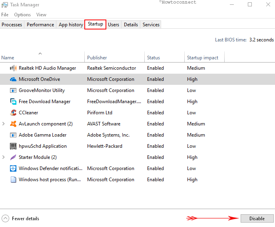Click the Avast AvLaunch component icon

tap(13, 124)
